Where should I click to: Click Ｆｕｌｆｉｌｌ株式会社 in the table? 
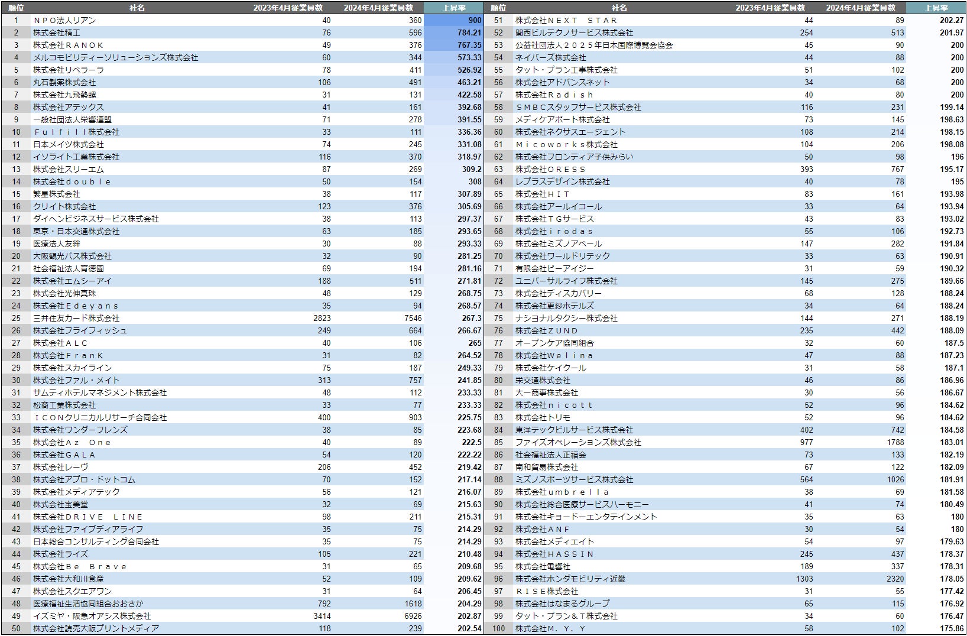[x=76, y=132]
